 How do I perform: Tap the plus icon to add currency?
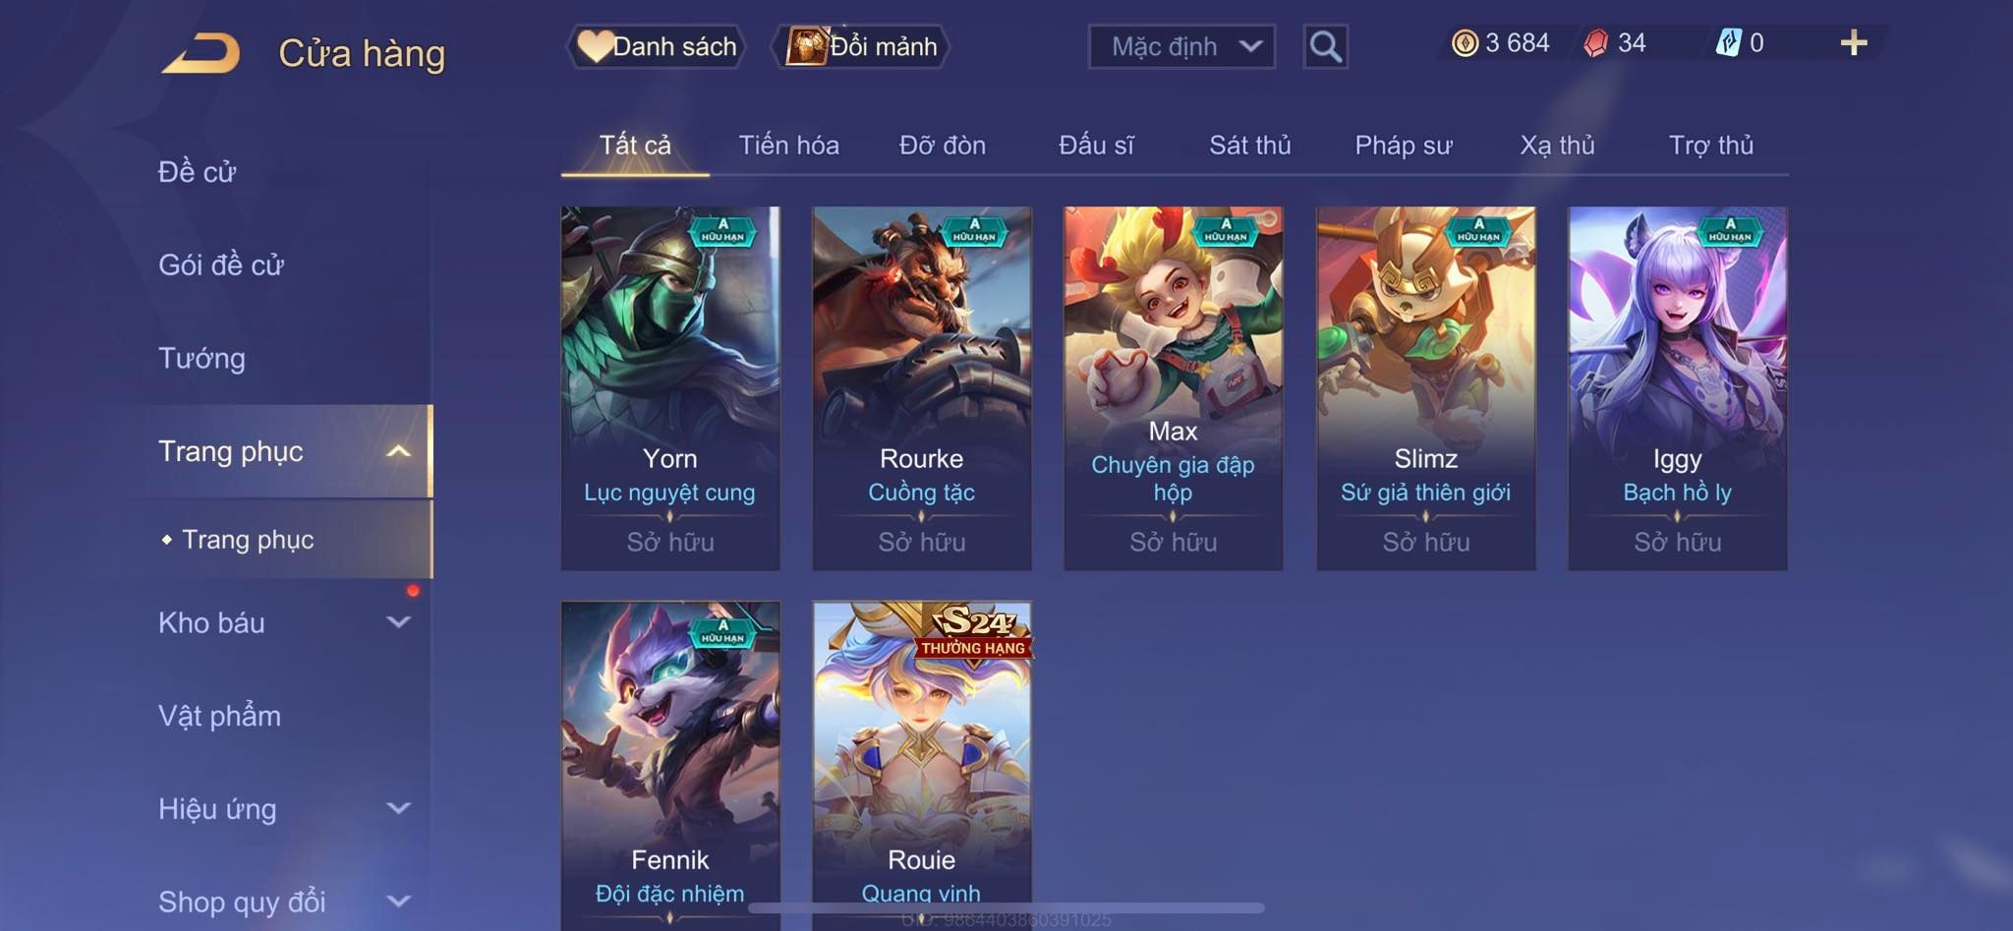(x=1853, y=43)
